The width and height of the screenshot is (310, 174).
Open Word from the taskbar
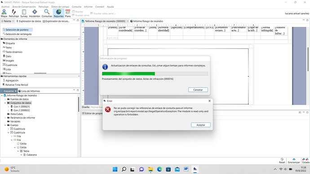coord(186,169)
